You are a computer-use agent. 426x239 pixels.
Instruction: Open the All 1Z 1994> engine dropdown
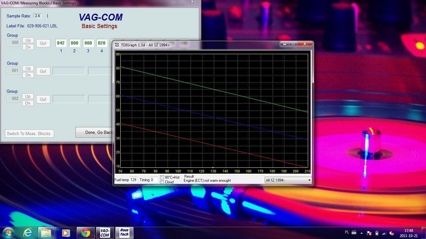click(288, 180)
